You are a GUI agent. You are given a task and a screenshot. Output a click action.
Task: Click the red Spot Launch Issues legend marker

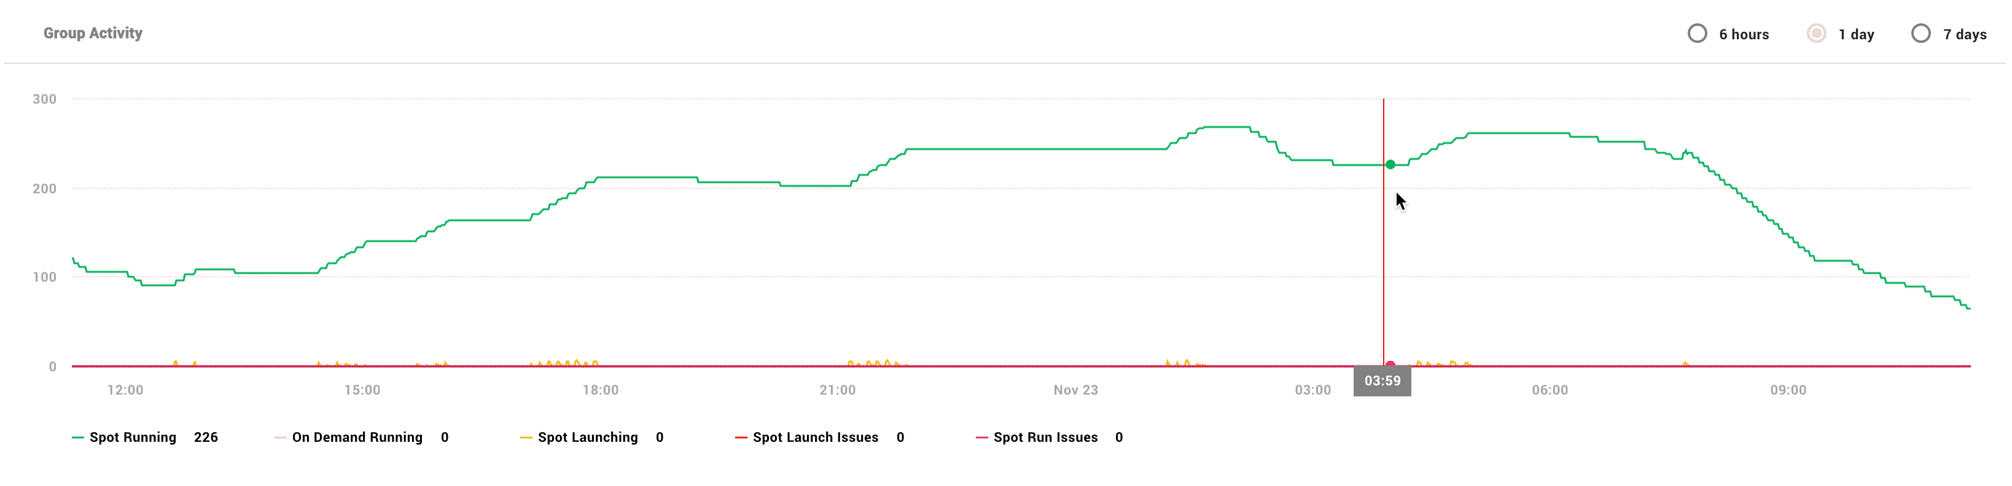tap(741, 438)
